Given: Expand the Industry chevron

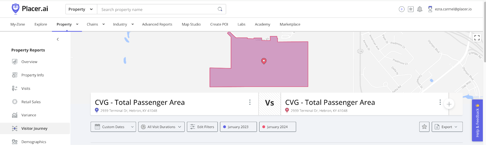Looking at the screenshot, I should pos(133,24).
